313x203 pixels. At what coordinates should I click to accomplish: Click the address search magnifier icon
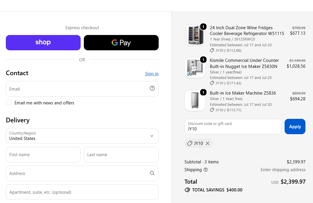coord(152,173)
